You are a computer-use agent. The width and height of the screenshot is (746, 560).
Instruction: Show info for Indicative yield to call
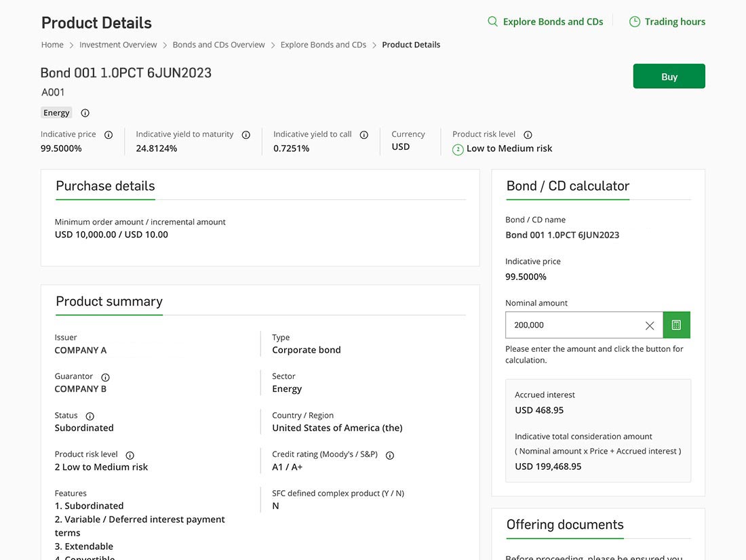tap(364, 135)
